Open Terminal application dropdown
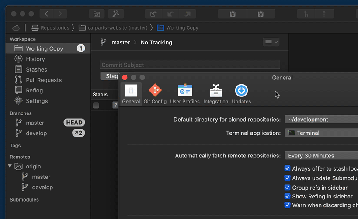The width and height of the screenshot is (358, 219). point(321,133)
